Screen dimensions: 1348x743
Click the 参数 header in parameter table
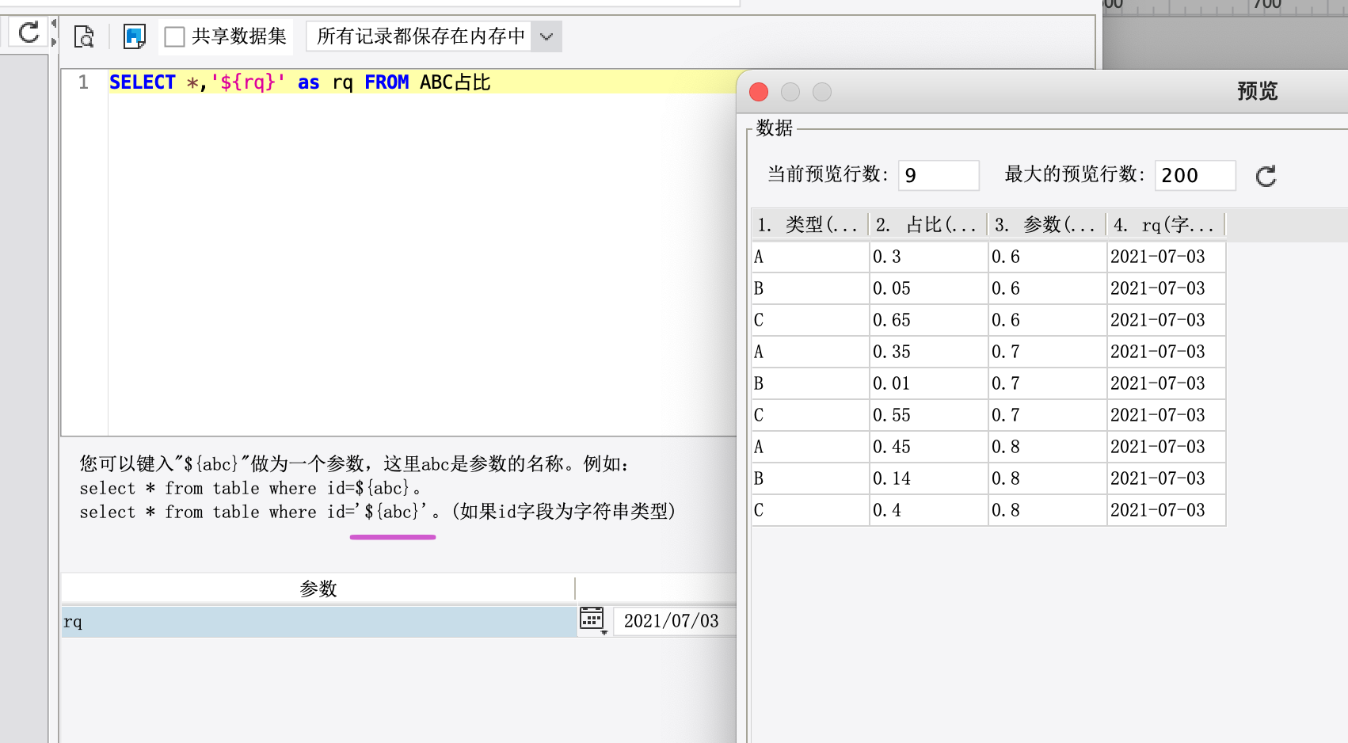tap(318, 589)
